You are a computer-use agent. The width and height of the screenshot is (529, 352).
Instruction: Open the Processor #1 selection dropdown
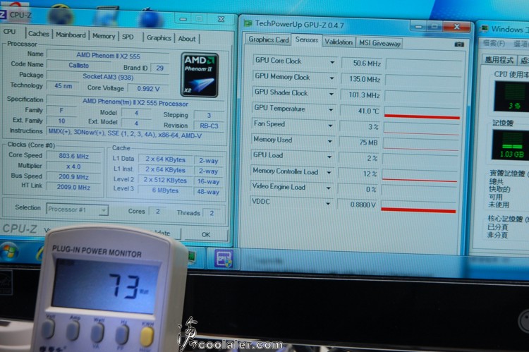pos(78,210)
